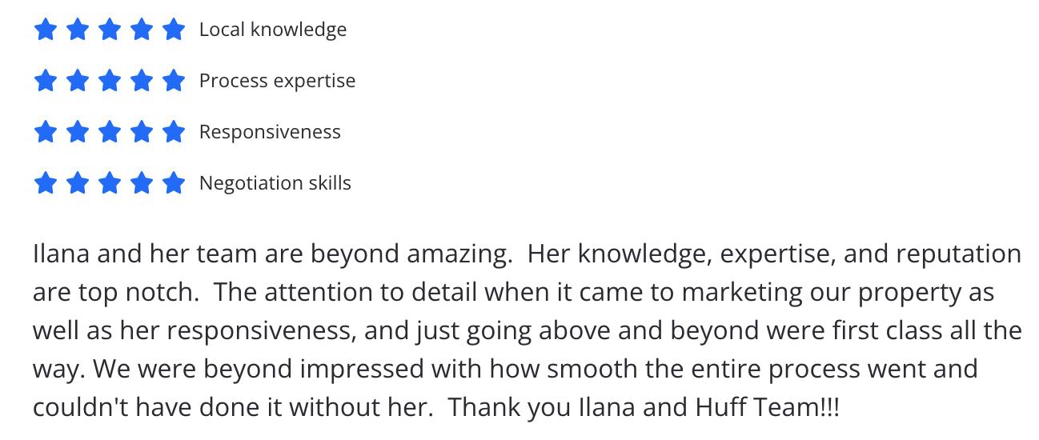Select second star in Process expertise row
The height and width of the screenshot is (440, 1039).
click(x=78, y=81)
